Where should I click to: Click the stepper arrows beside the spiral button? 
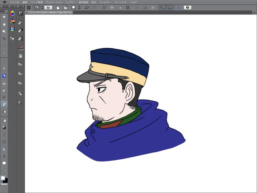(42, 8)
